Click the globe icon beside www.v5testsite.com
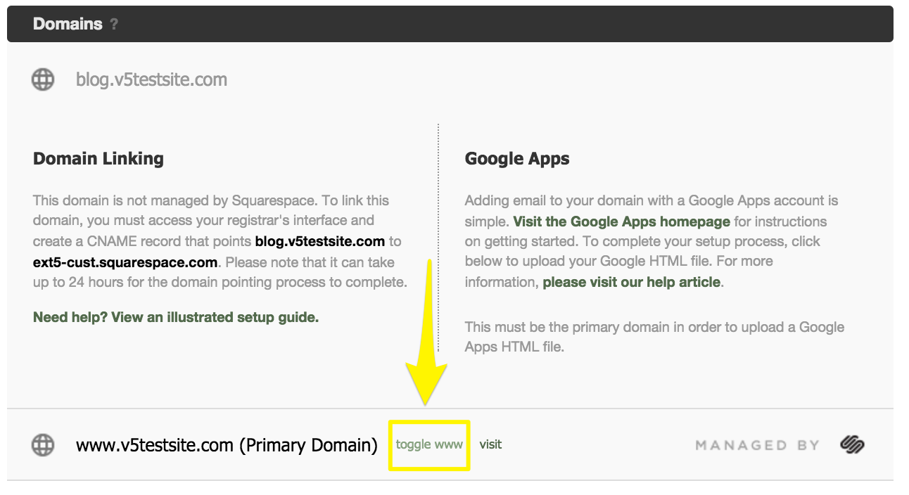This screenshot has height=495, width=909. tap(43, 445)
